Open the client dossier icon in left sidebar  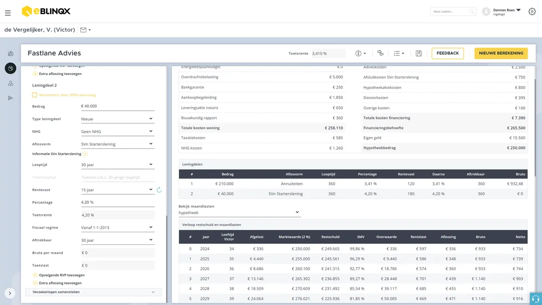pos(11,54)
